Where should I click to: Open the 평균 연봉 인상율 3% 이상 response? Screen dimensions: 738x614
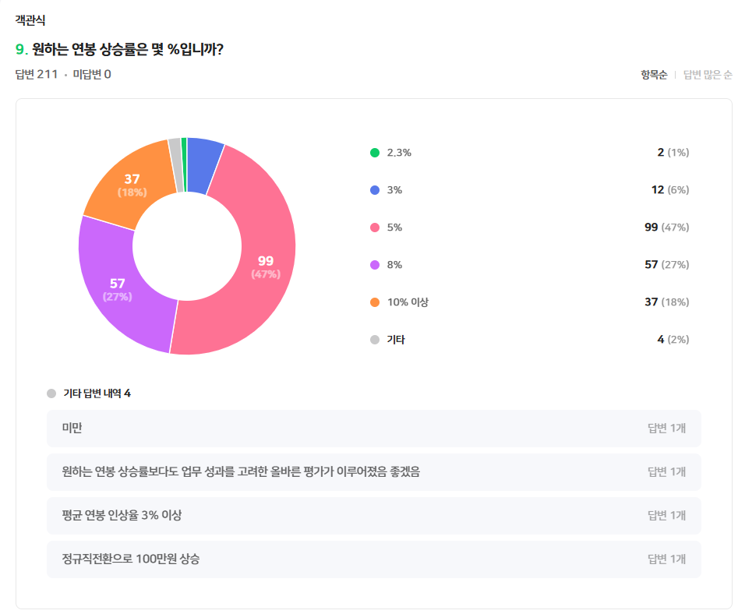pyautogui.click(x=374, y=516)
